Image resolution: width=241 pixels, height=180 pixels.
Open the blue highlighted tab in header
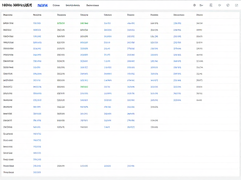[x=43, y=5]
